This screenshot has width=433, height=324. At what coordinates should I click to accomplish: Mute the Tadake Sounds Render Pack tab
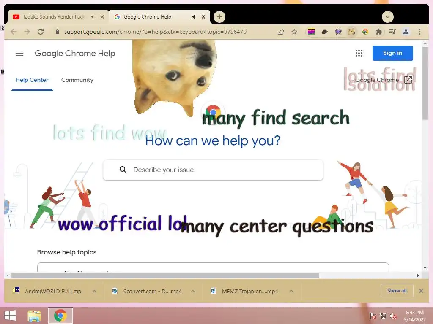coord(93,17)
